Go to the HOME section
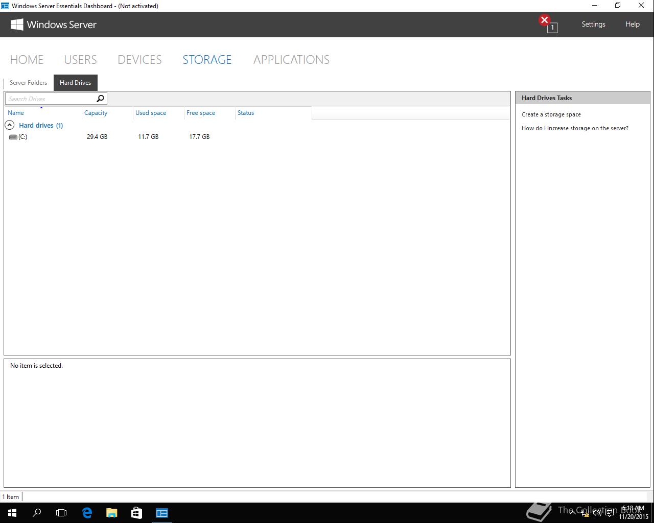This screenshot has width=654, height=523. pyautogui.click(x=27, y=60)
